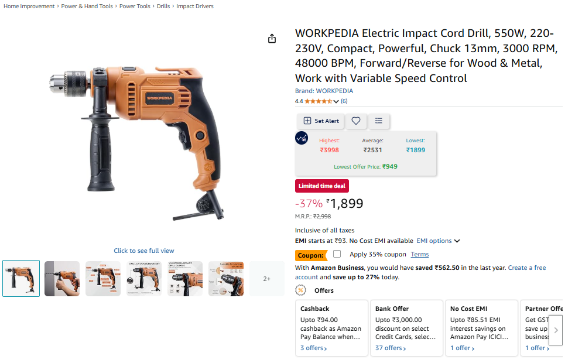Open the 3 offers Cashback link
575x363 pixels.
point(313,348)
